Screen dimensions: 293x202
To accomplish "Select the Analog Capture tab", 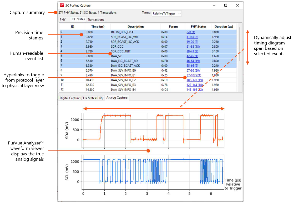I will [117, 97].
